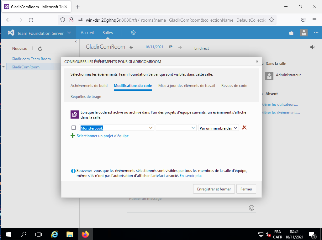Viewport: 322px width, 240px height.
Task: Click the blue information icon
Action: point(73,171)
